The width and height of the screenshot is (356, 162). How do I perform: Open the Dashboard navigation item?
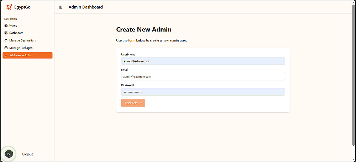click(x=16, y=33)
